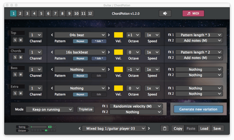
Task: Go to next pattern for Top row
Action: [x=109, y=35]
